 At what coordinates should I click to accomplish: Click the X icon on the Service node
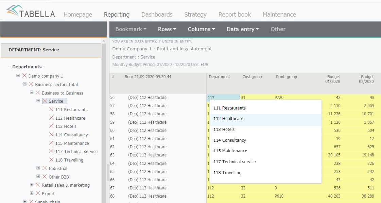pos(45,101)
